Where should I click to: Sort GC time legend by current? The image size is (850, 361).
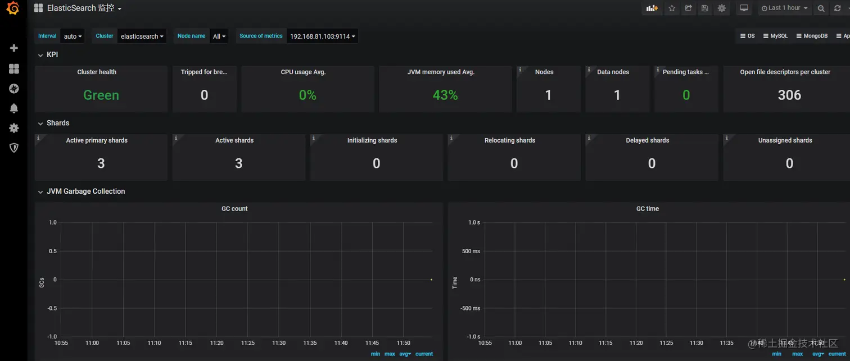click(837, 354)
